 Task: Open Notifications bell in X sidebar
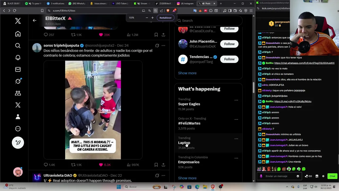click(x=18, y=58)
